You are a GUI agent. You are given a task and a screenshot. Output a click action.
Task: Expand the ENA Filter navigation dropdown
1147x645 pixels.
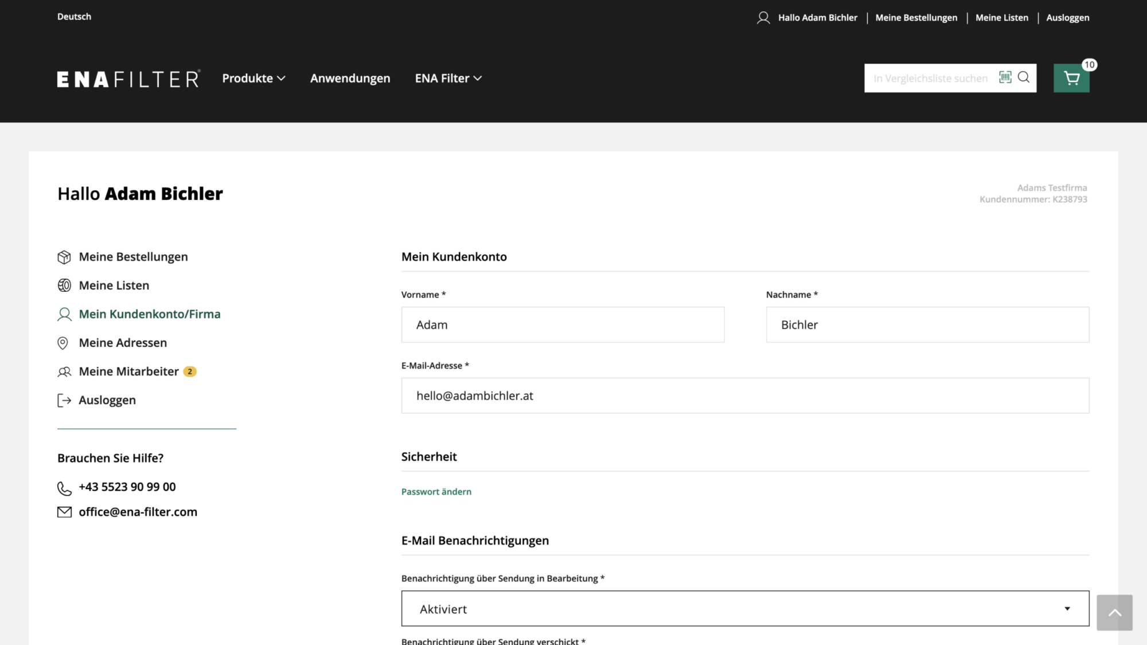click(x=448, y=78)
